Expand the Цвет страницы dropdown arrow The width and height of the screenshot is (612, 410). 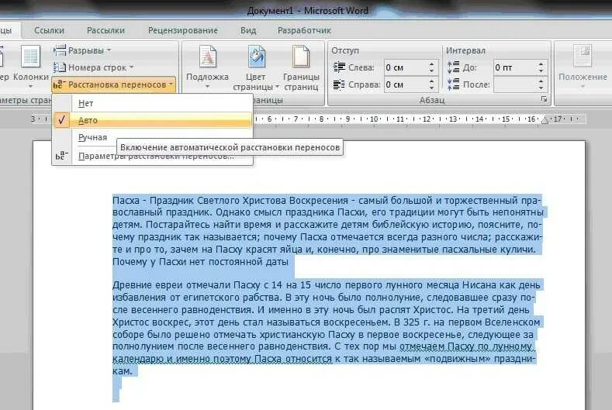[x=277, y=87]
